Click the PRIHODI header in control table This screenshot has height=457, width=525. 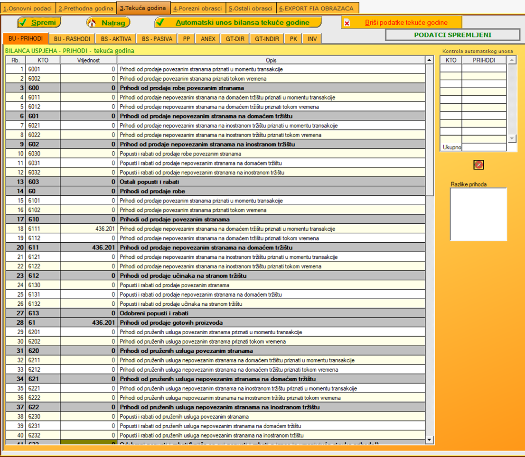click(484, 60)
